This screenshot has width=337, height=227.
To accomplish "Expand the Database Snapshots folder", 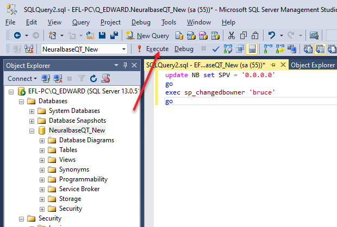I will tap(32, 121).
